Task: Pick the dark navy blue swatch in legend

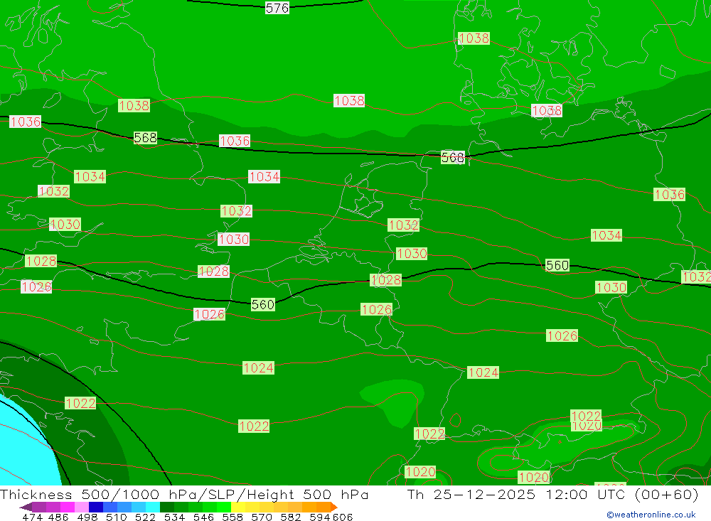Action: point(96,507)
